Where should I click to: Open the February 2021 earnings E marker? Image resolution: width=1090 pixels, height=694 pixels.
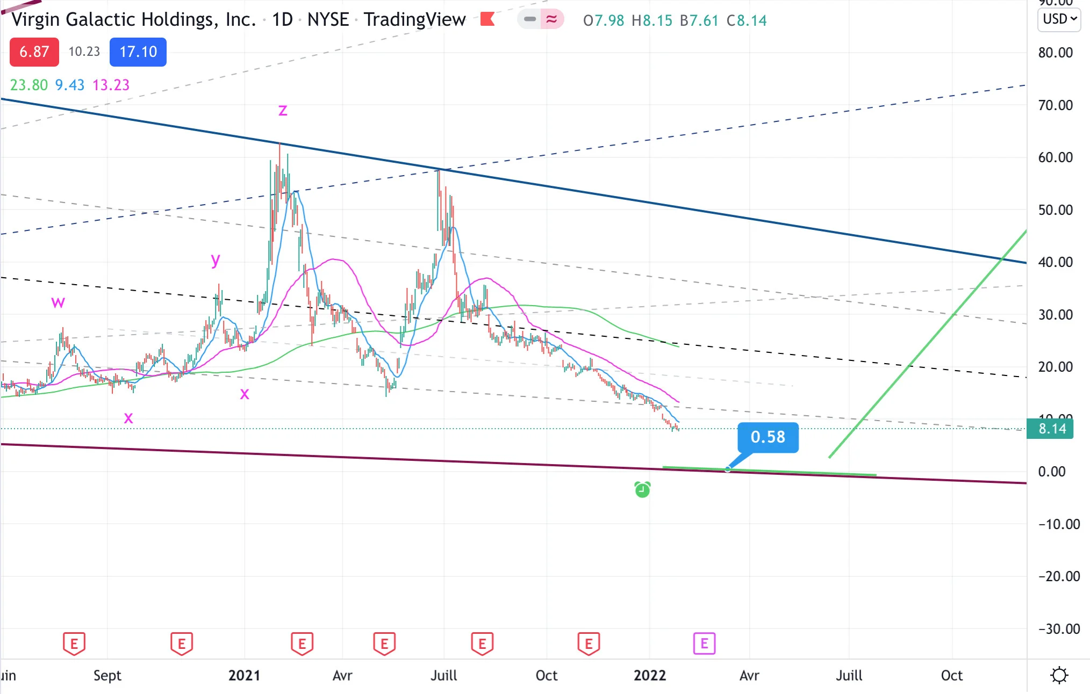(302, 644)
